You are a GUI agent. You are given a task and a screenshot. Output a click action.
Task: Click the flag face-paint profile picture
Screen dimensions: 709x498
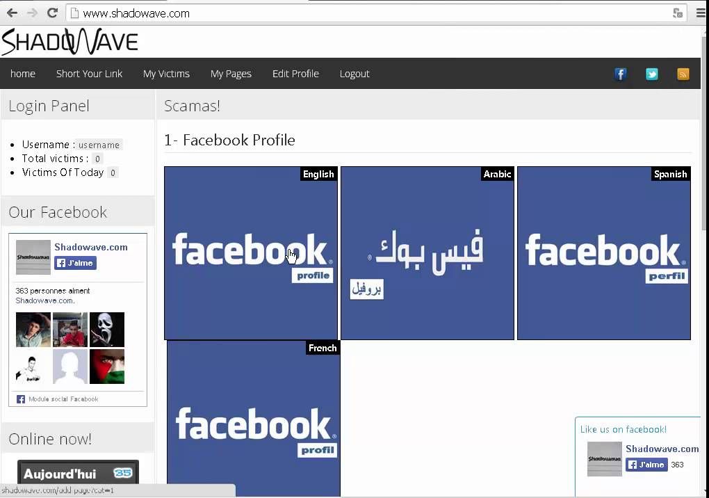(107, 367)
